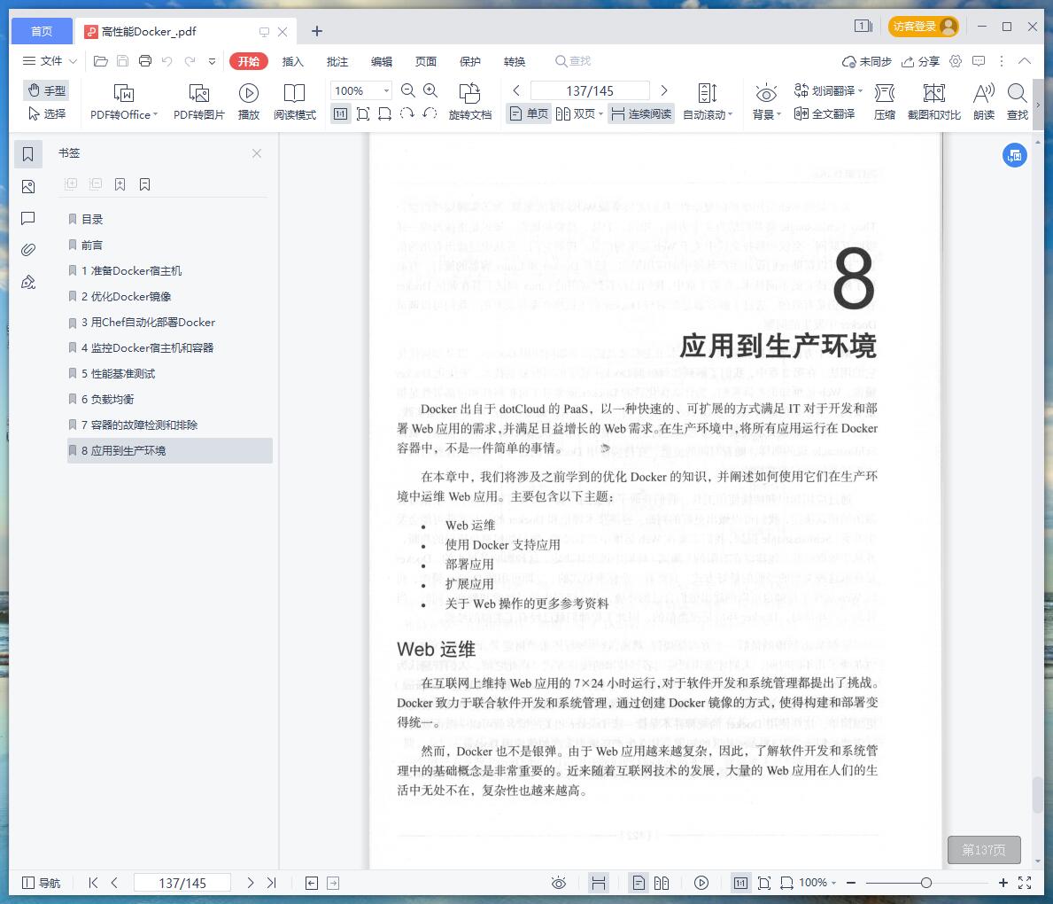Click 旋转文档 rotate document icon
This screenshot has height=904, width=1053.
470,102
